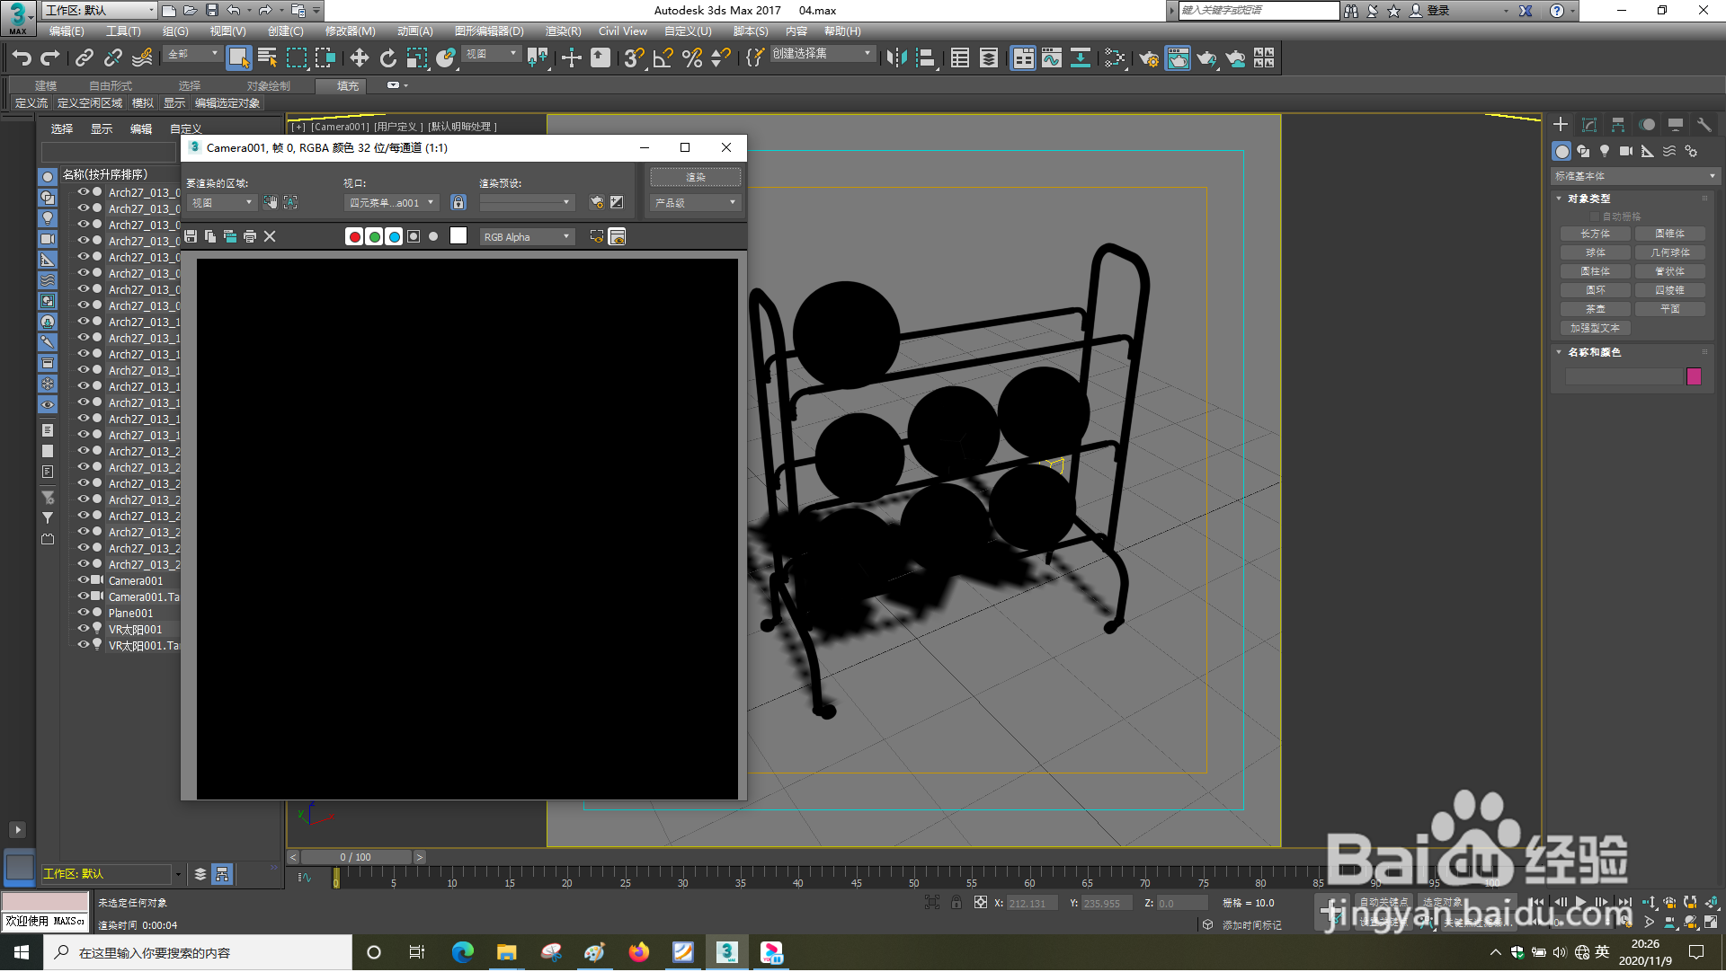Switch to the 自由形式 ribbon tab

(x=111, y=86)
